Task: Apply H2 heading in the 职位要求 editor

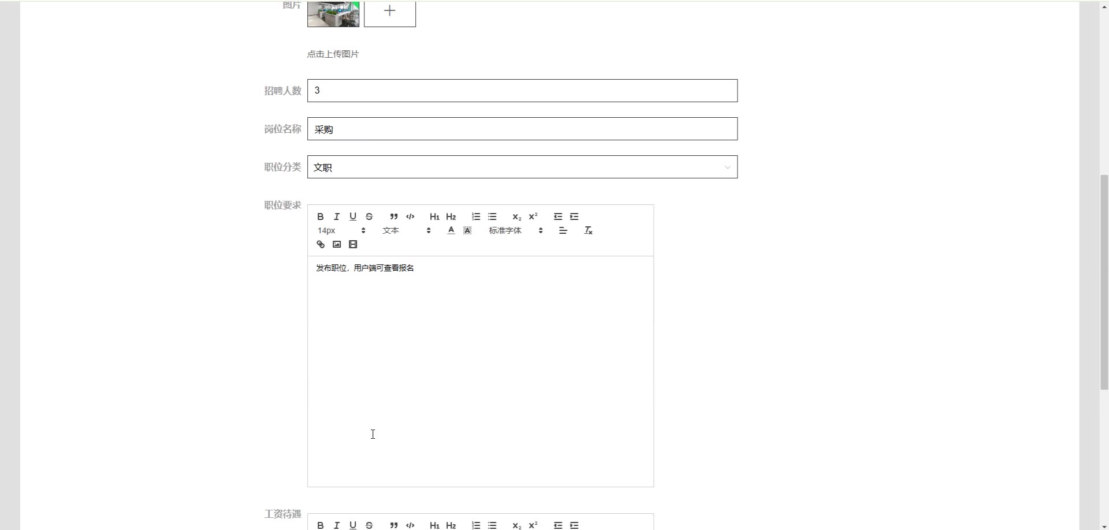Action: tap(451, 217)
